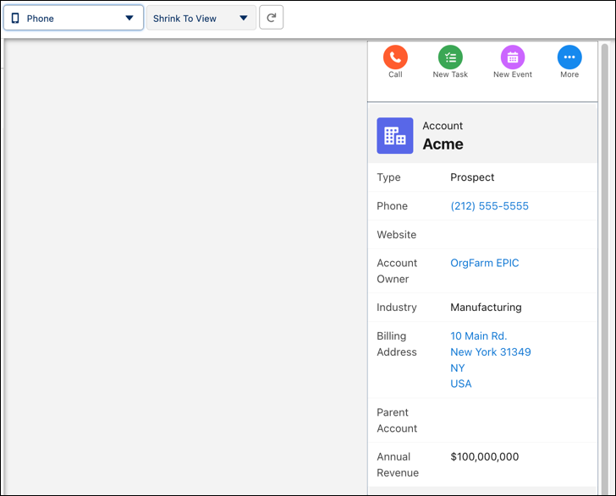
Task: Click the Website field label
Action: tap(396, 235)
